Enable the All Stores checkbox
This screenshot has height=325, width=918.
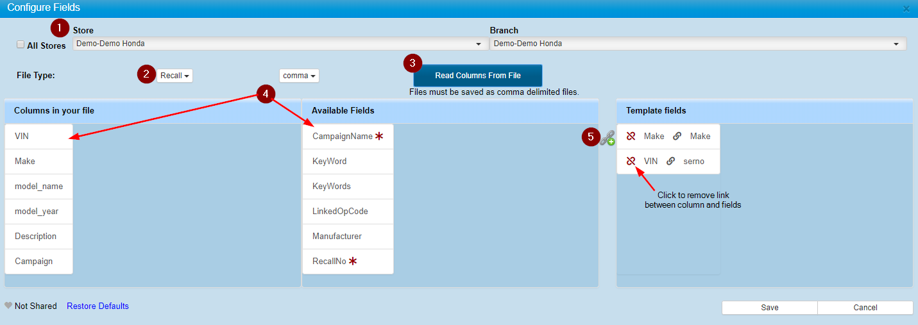[21, 45]
